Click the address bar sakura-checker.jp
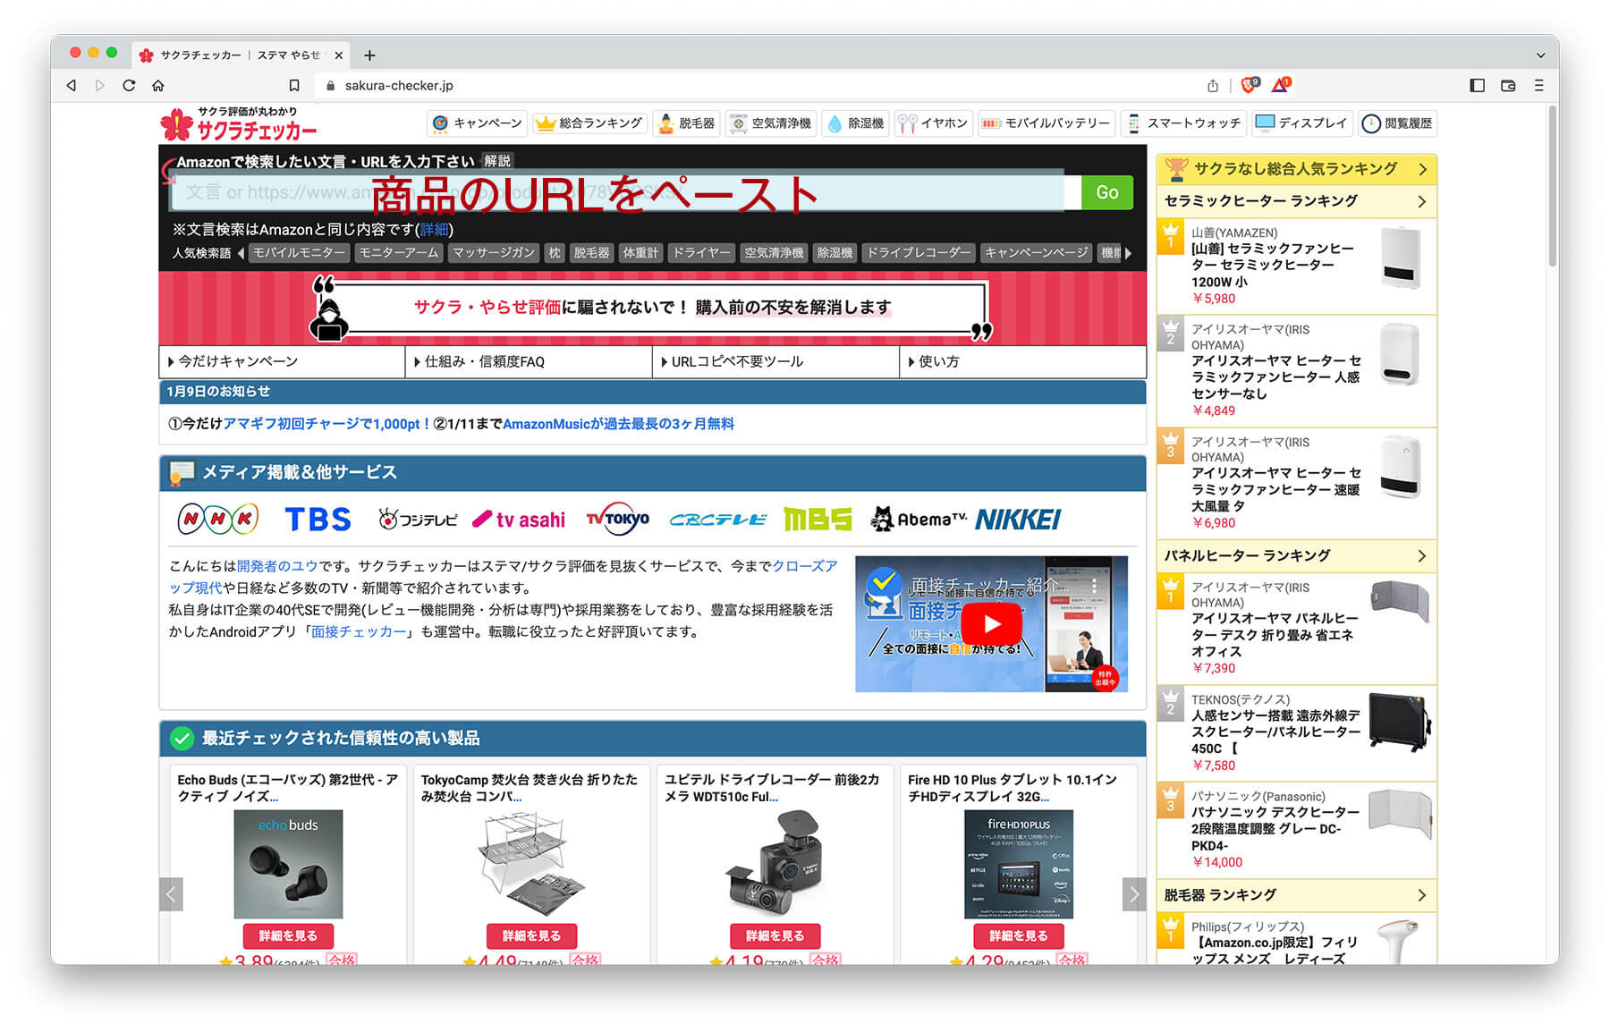Screen dimensions: 1610x1032 [x=399, y=86]
